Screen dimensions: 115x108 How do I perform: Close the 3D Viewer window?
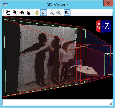108,3
